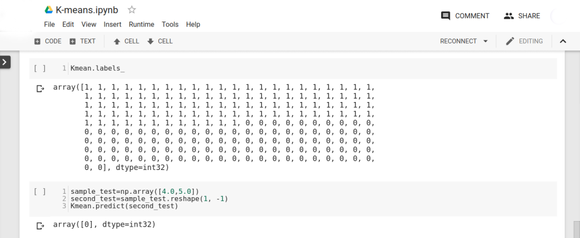Click the Reconnect button

[x=460, y=41]
